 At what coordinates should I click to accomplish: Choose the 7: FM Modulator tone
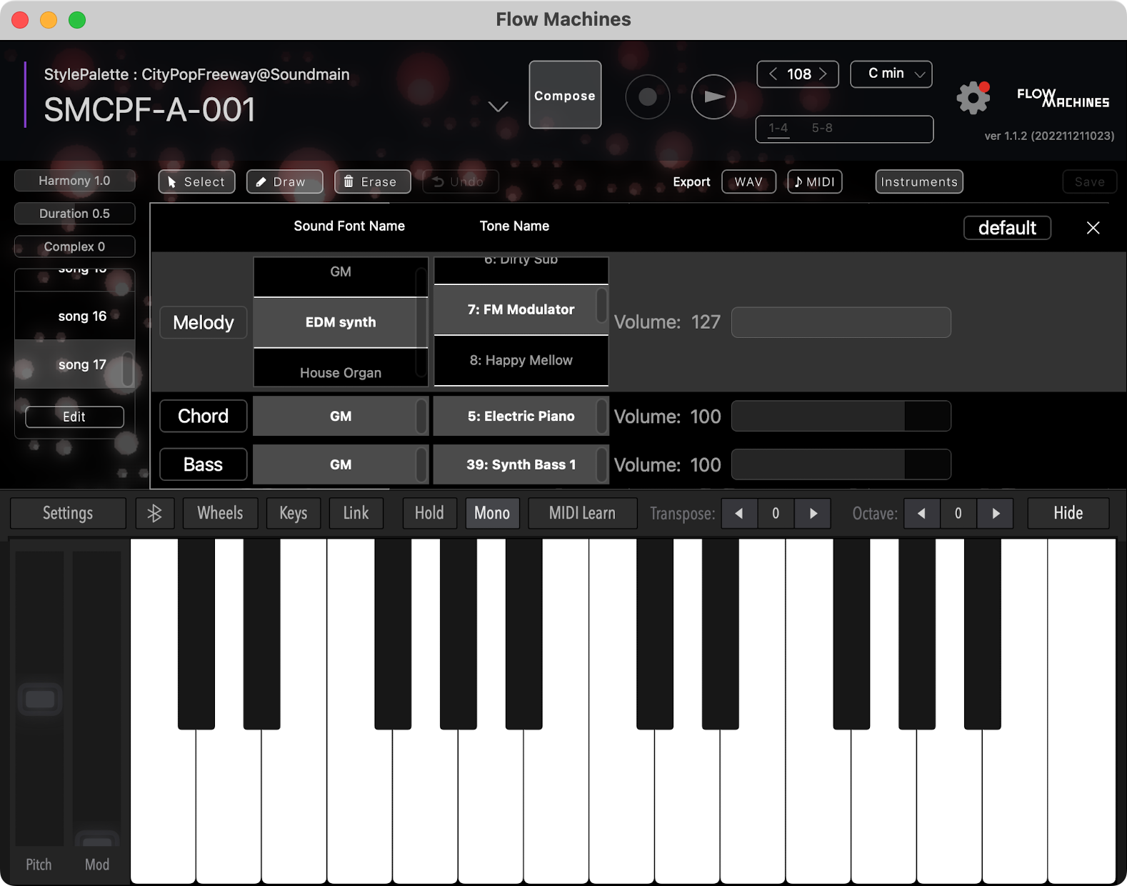pyautogui.click(x=521, y=309)
